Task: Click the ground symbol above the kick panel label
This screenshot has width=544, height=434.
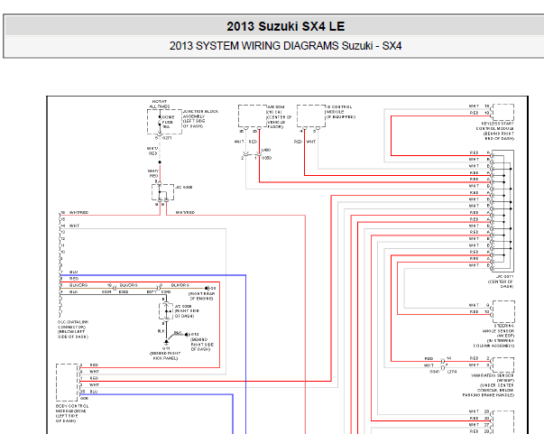Action: (166, 342)
